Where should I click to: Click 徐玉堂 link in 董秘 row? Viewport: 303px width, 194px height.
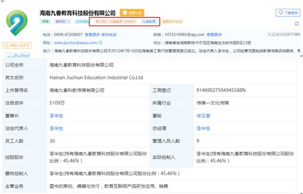point(203,115)
